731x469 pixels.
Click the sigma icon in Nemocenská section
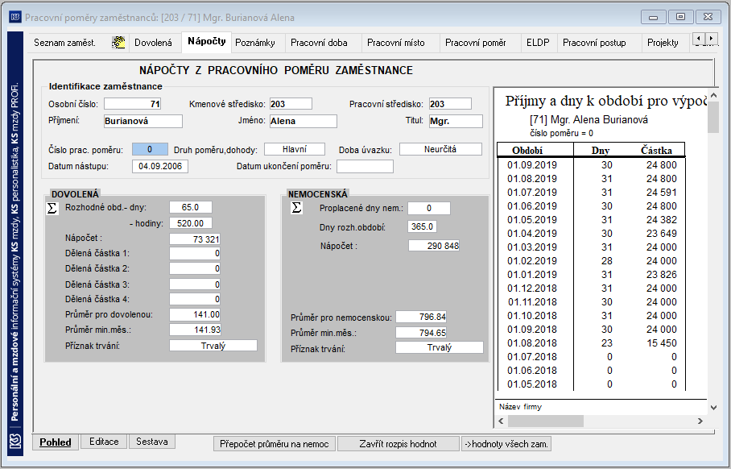pyautogui.click(x=296, y=208)
